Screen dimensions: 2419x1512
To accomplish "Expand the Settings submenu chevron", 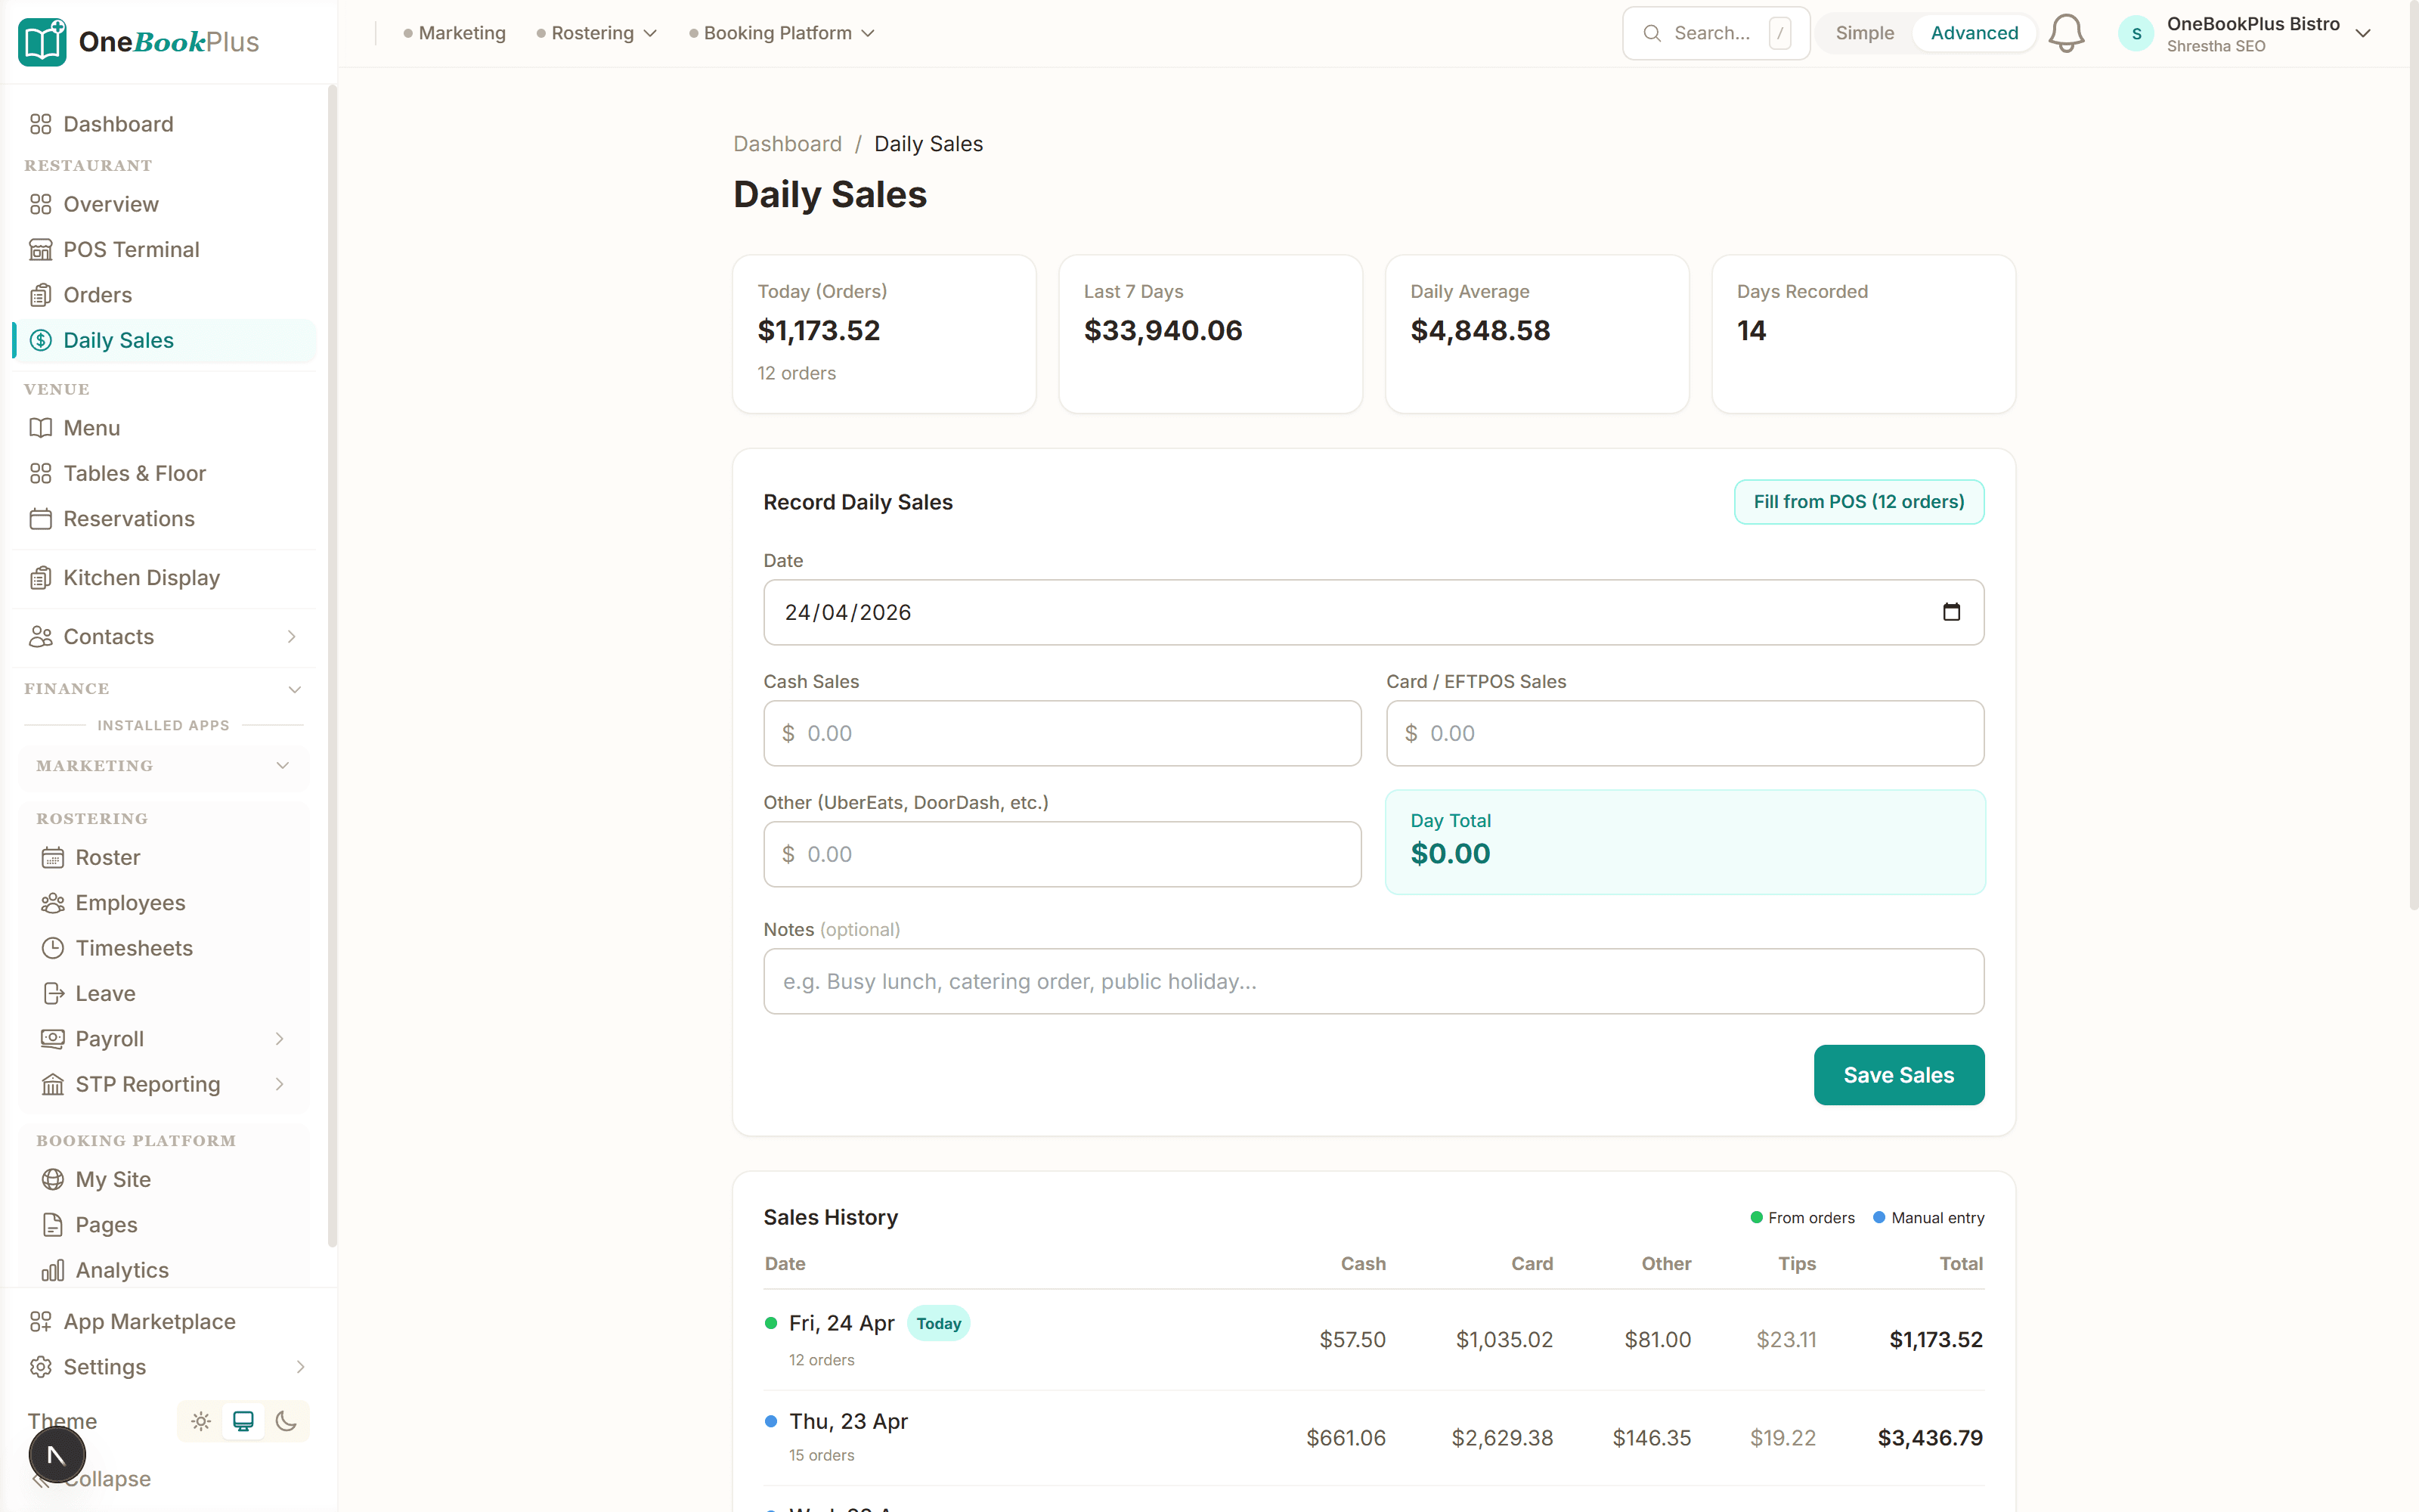I will click(300, 1367).
